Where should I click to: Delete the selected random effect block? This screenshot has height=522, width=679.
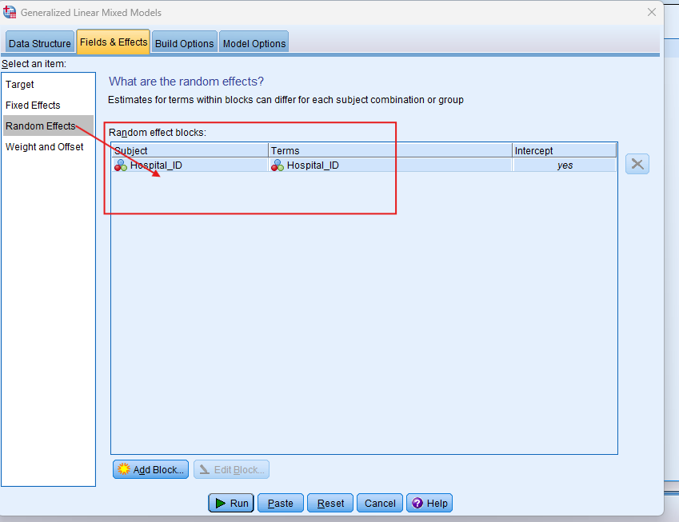(637, 164)
